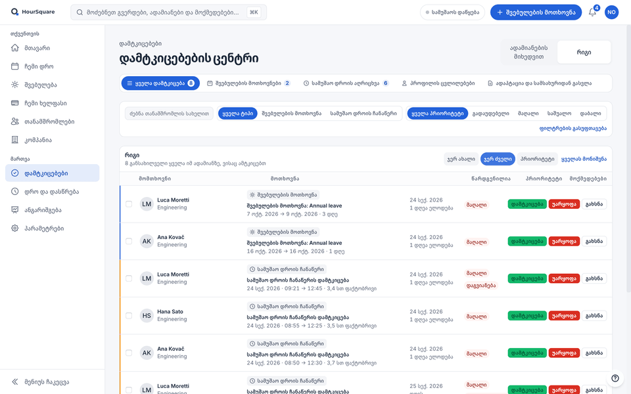631x394 pixels.
Task: Filter type by სამუშაო დროის ჩანაწერი
Action: click(363, 114)
